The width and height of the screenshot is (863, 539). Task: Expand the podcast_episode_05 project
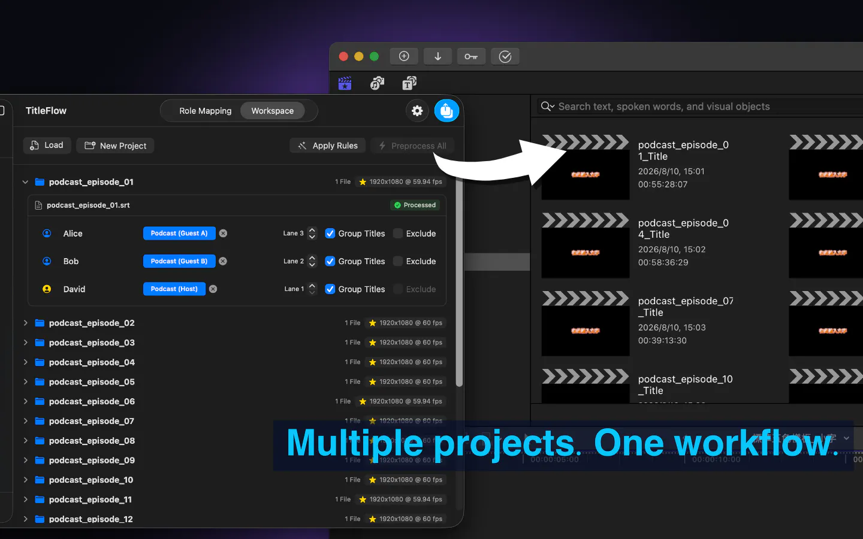coord(25,382)
